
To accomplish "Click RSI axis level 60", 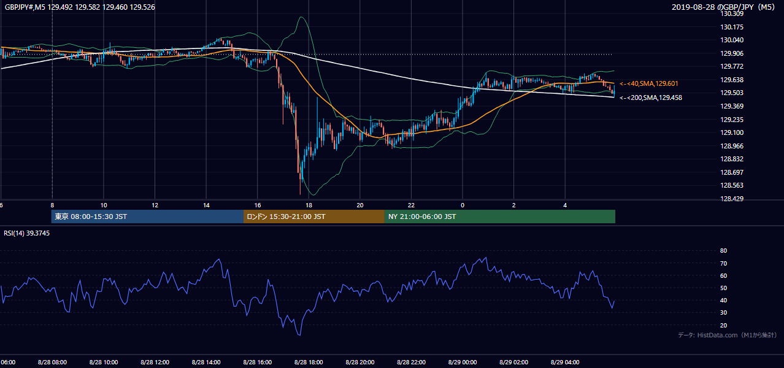I will click(724, 275).
